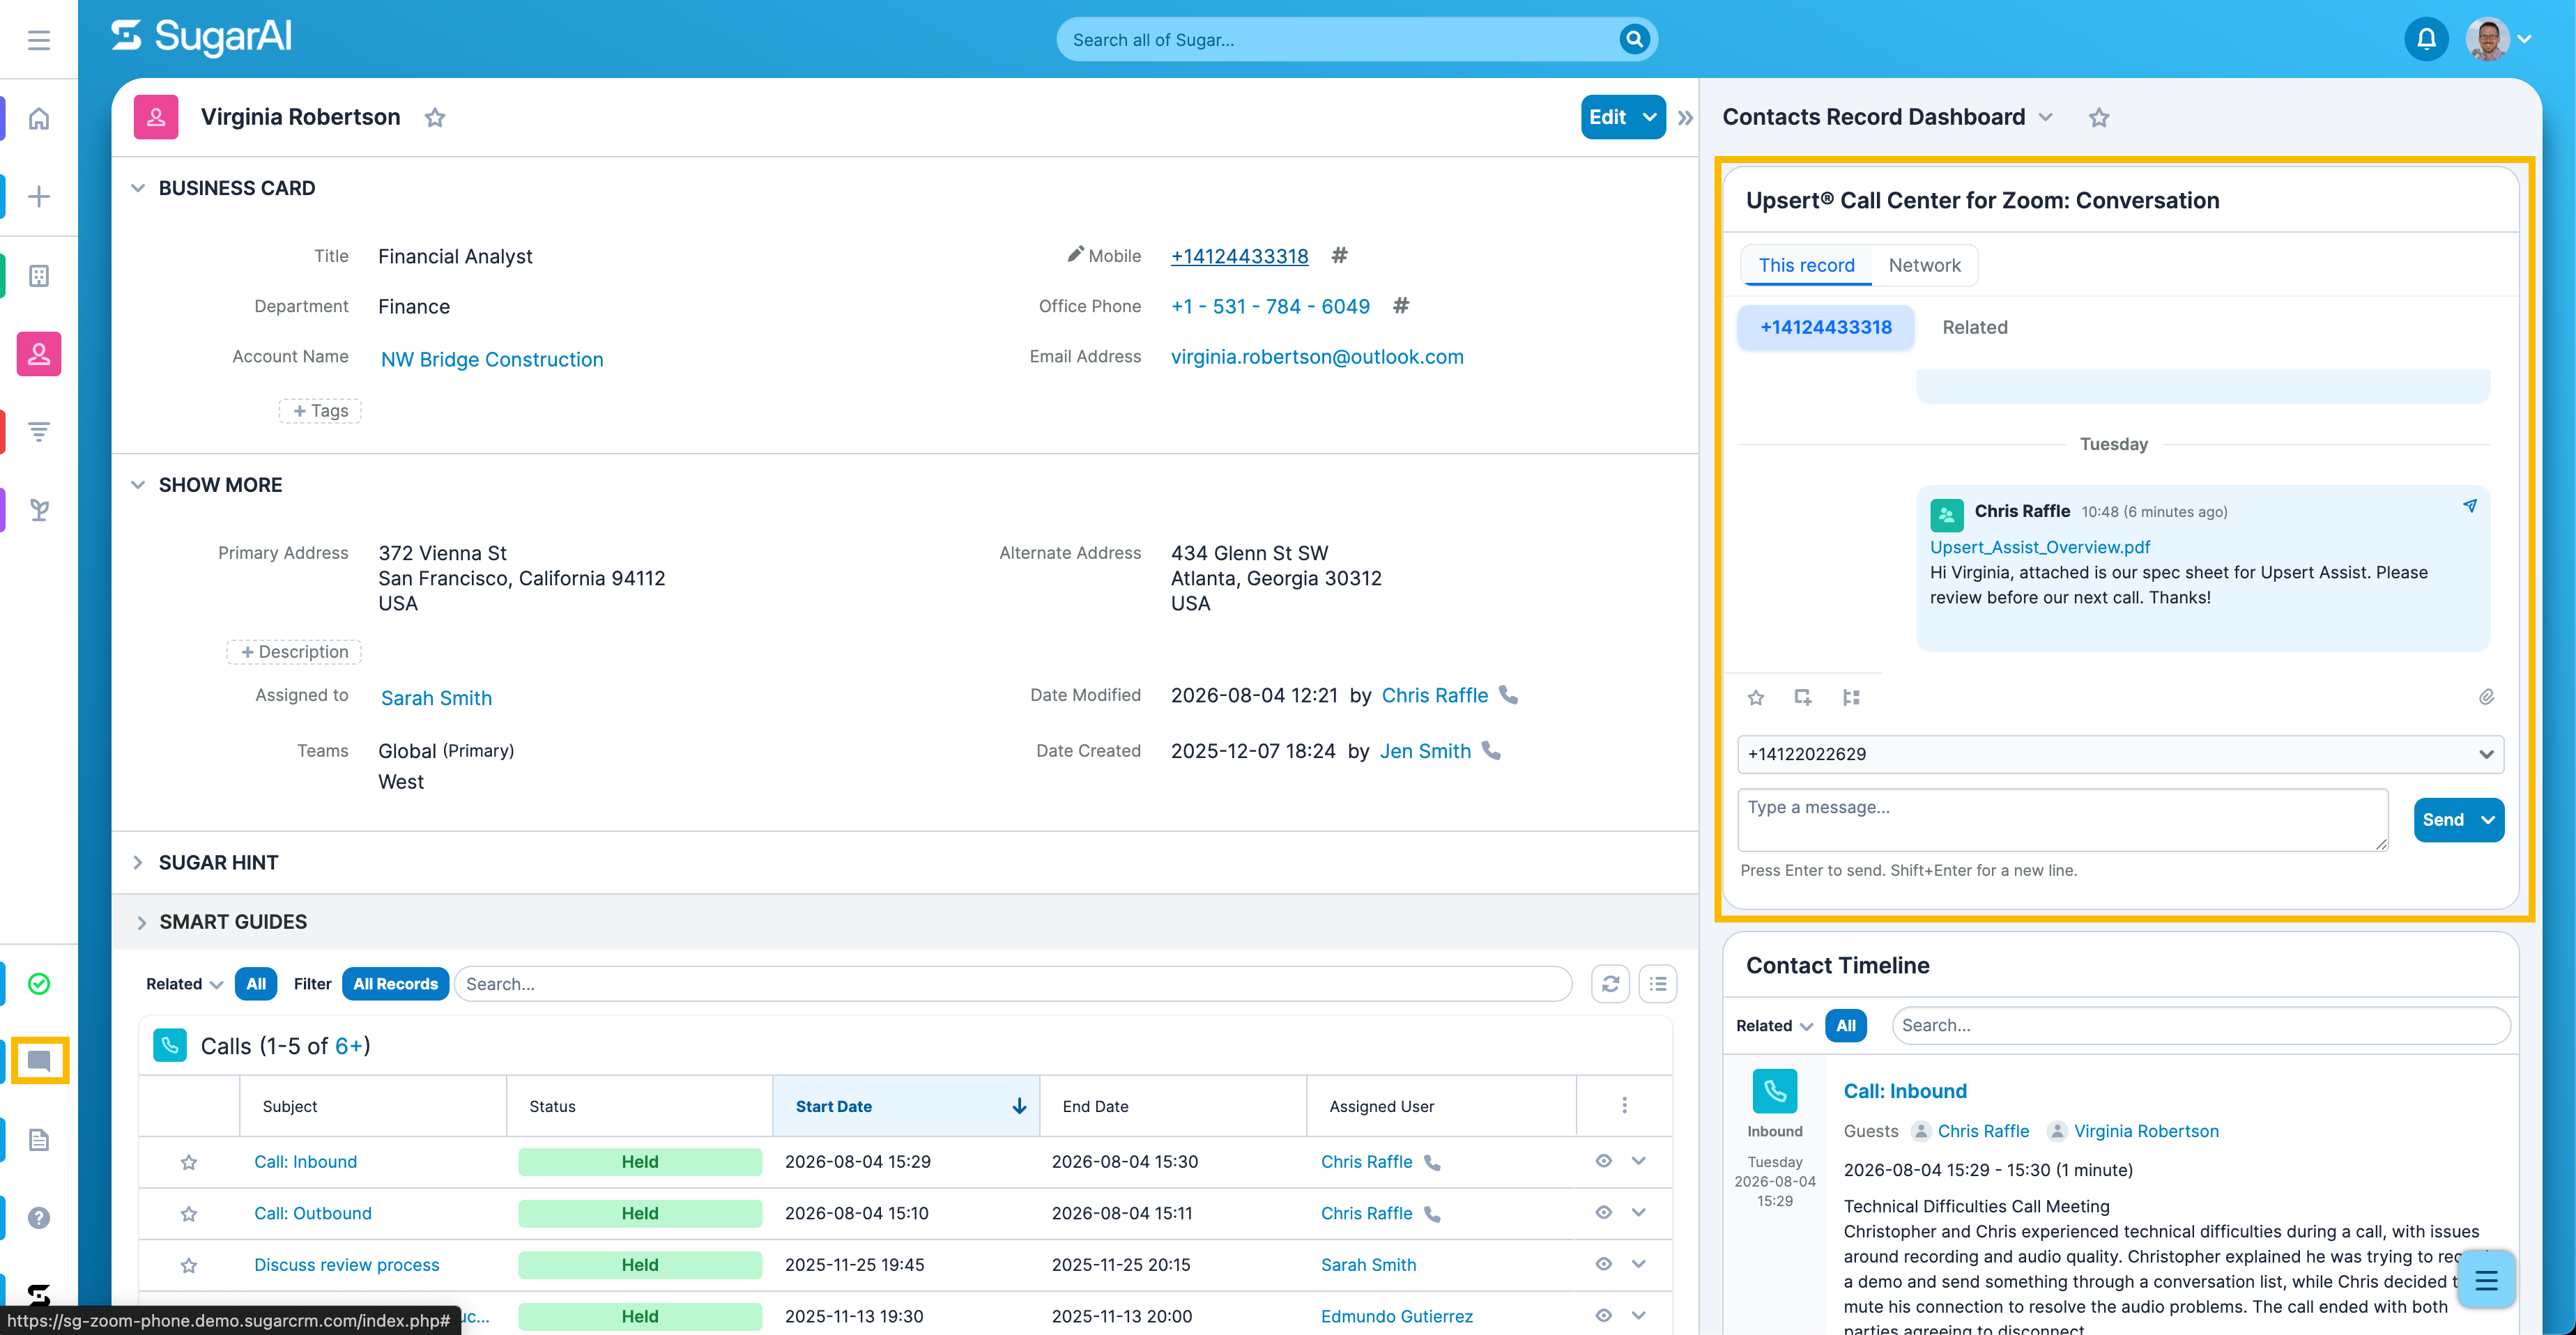Open Contacts module pink icon
Image resolution: width=2576 pixels, height=1335 pixels.
click(x=39, y=354)
